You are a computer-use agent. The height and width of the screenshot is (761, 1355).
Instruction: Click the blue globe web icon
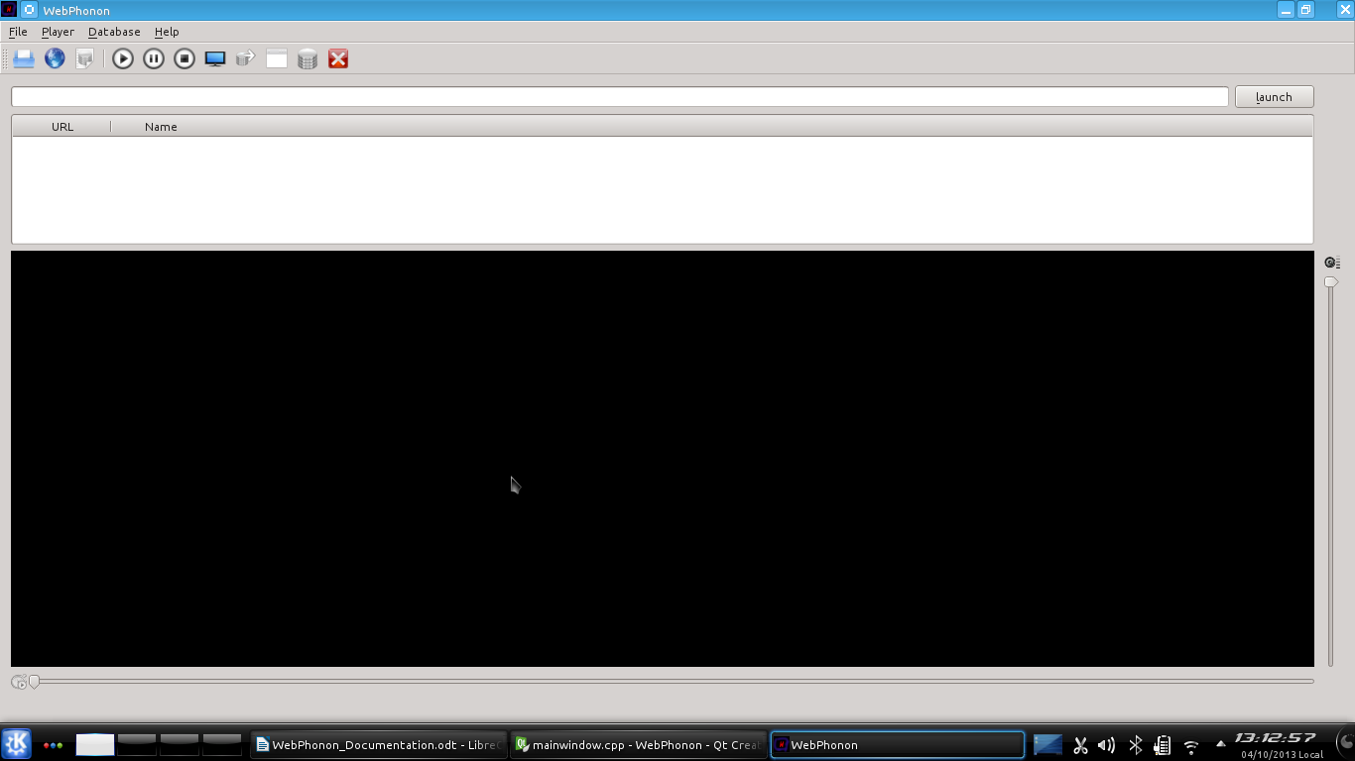55,59
